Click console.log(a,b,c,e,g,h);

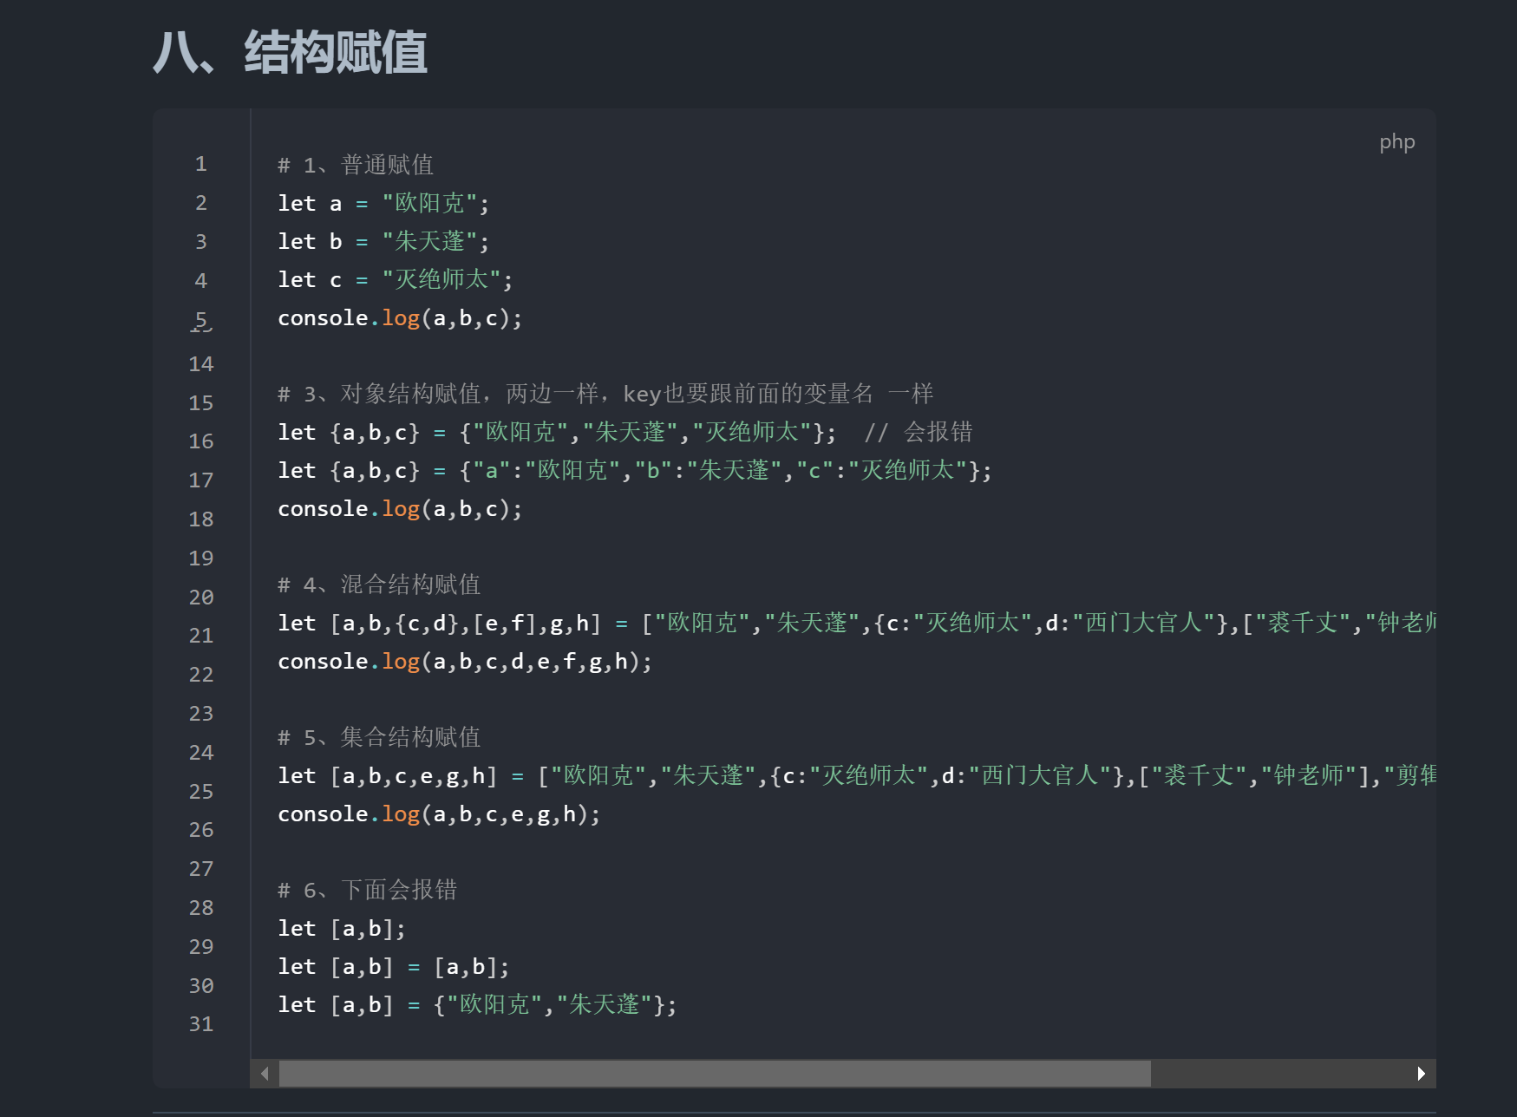[439, 814]
